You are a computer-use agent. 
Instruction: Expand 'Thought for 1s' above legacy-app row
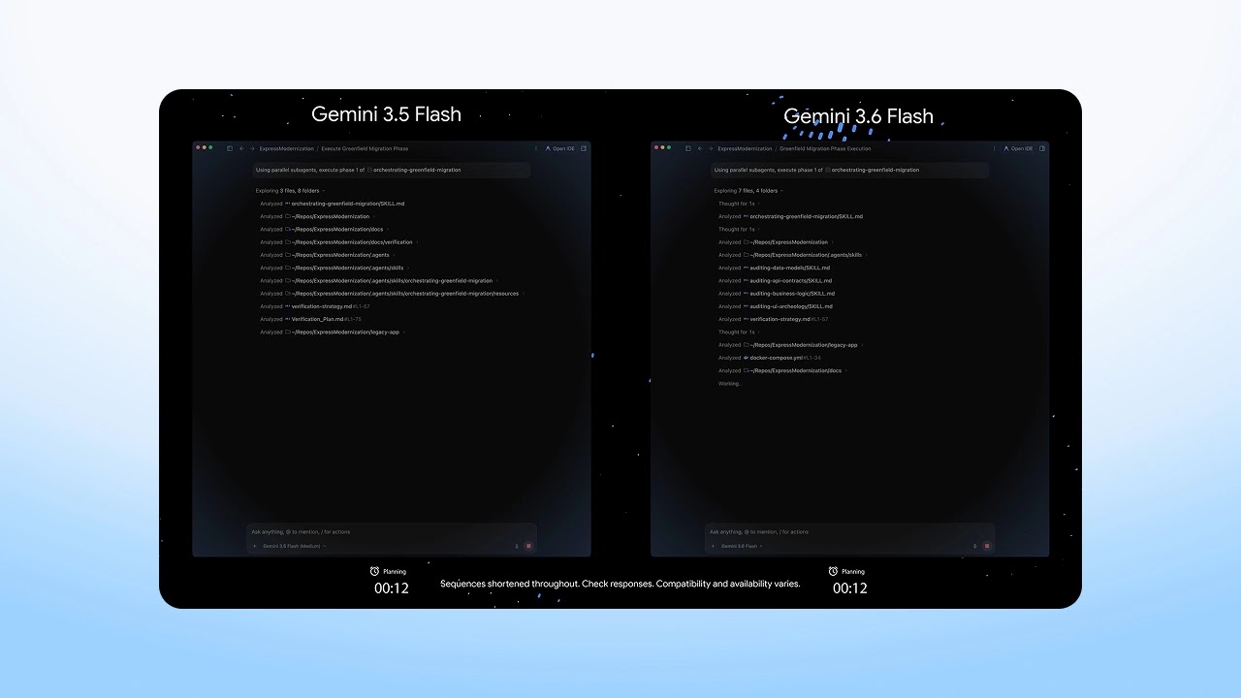(737, 332)
